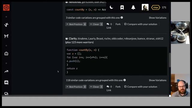Screen dimensions: 192x108
Task: Fork the function countBy solution
Action: (x=118, y=87)
